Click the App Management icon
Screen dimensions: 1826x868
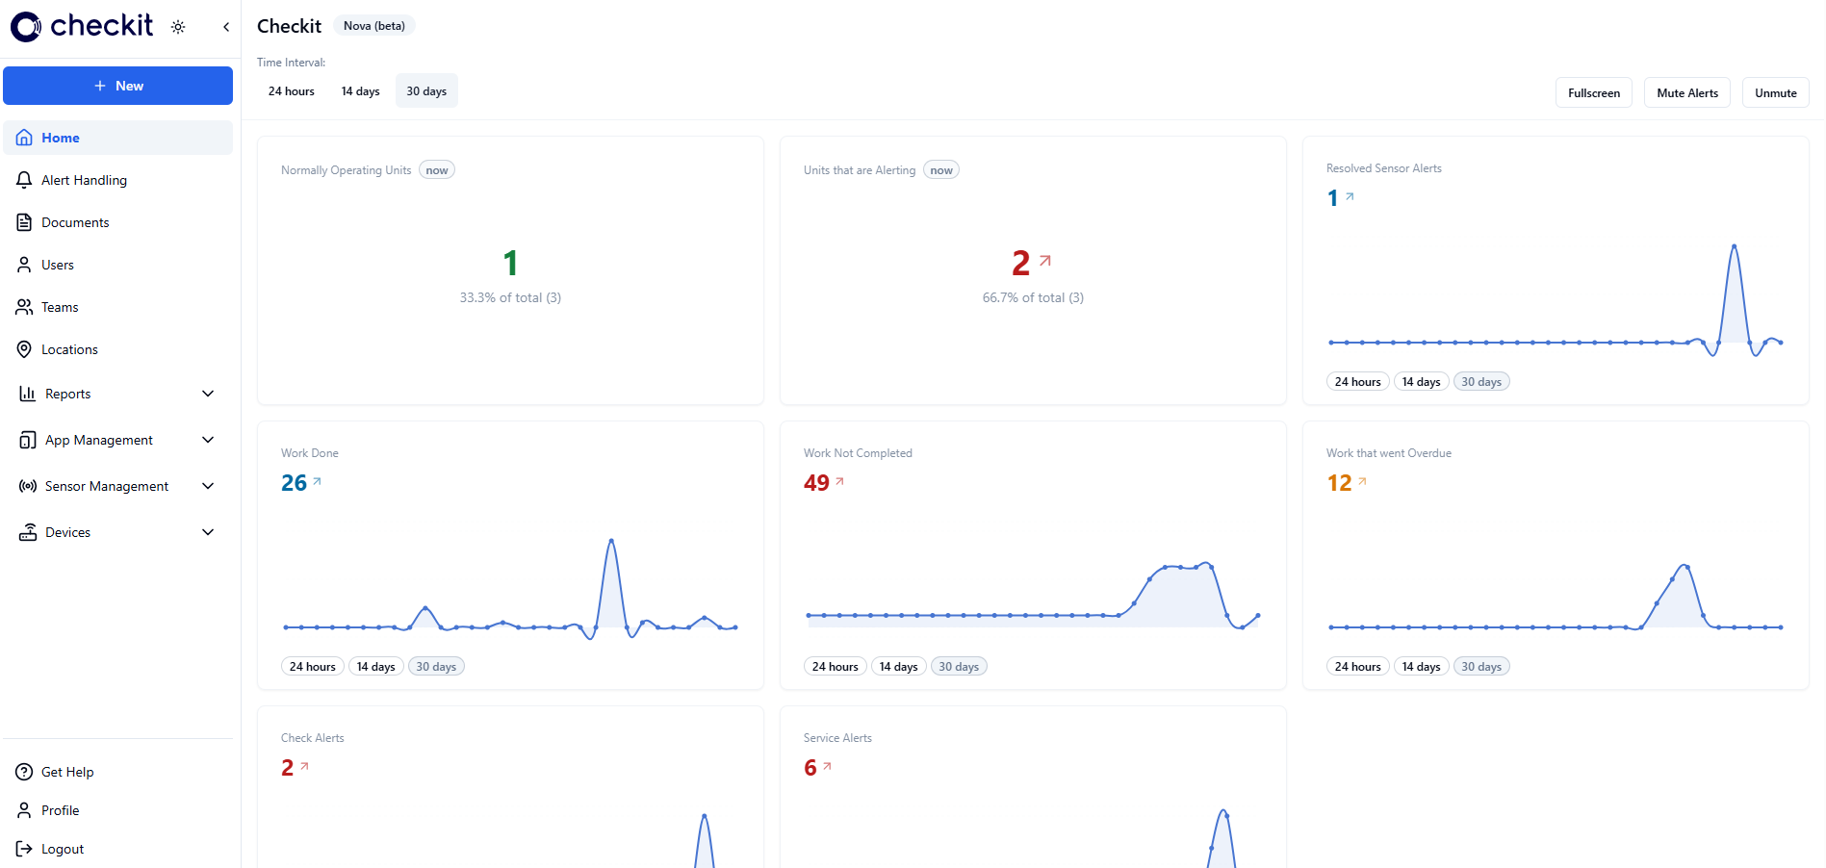[x=28, y=440]
